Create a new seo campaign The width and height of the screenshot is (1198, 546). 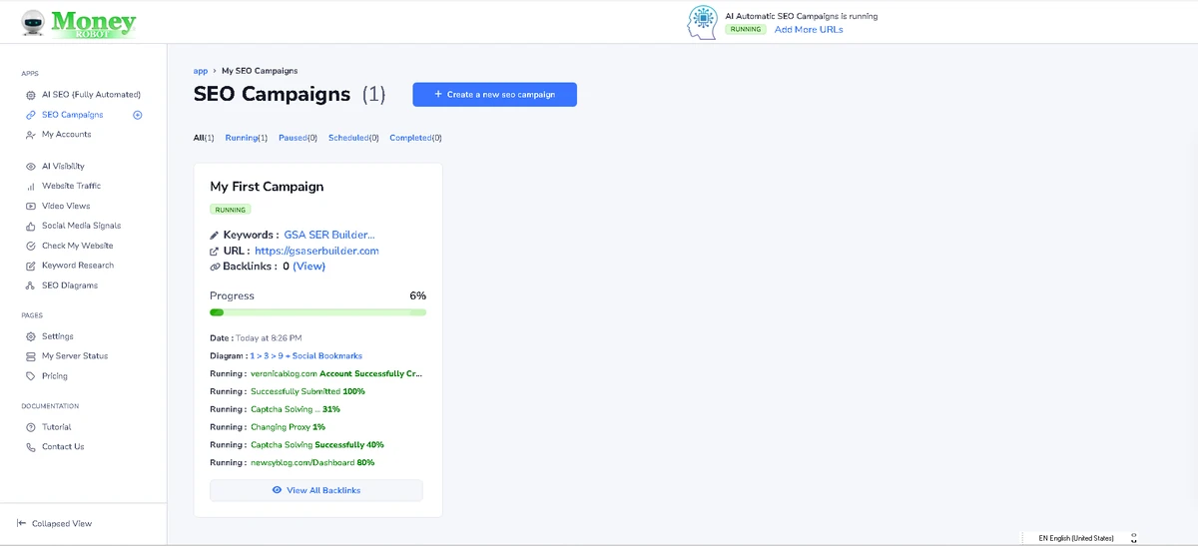tap(494, 95)
